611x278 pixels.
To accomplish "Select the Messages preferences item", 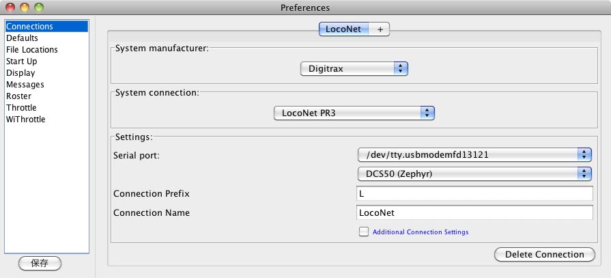I will pos(46,85).
